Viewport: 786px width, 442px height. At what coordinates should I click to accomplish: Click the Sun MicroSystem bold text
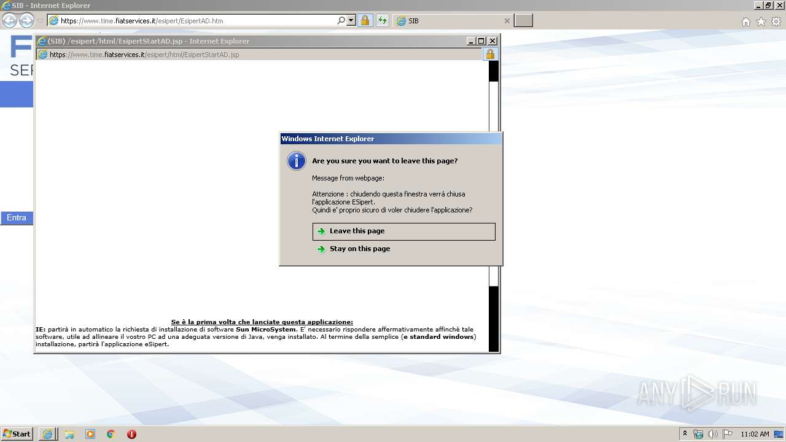tap(266, 330)
